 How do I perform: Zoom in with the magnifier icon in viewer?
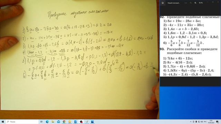click(x=195, y=3)
